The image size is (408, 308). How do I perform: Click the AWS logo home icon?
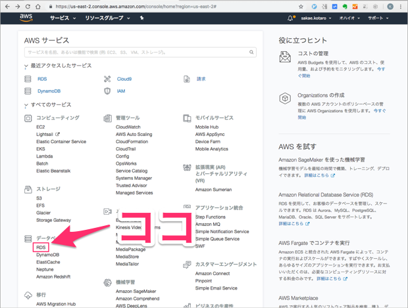[26, 18]
